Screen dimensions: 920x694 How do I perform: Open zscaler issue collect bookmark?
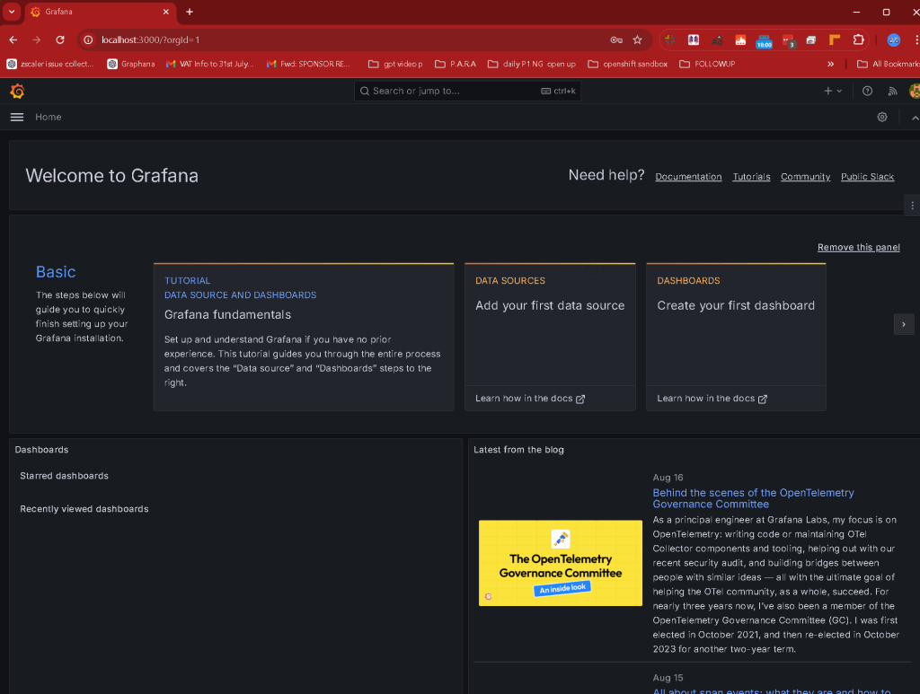(x=50, y=64)
